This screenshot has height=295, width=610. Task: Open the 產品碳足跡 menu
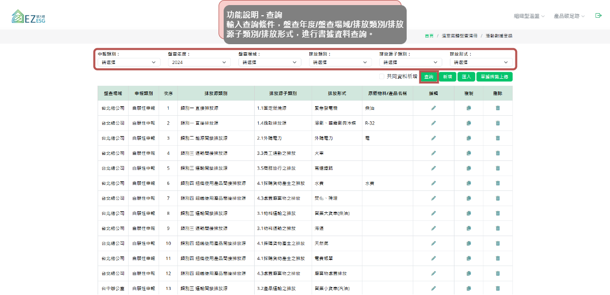coord(569,16)
